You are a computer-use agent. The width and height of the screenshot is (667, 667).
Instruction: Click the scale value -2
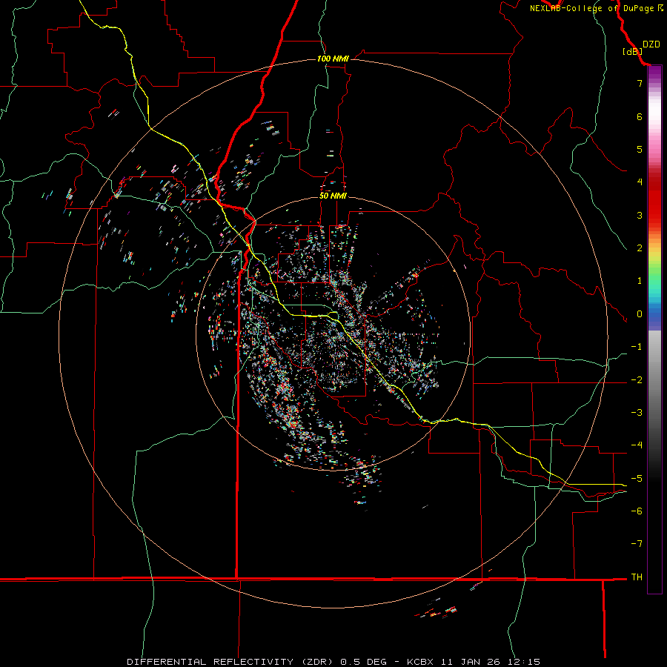637,380
